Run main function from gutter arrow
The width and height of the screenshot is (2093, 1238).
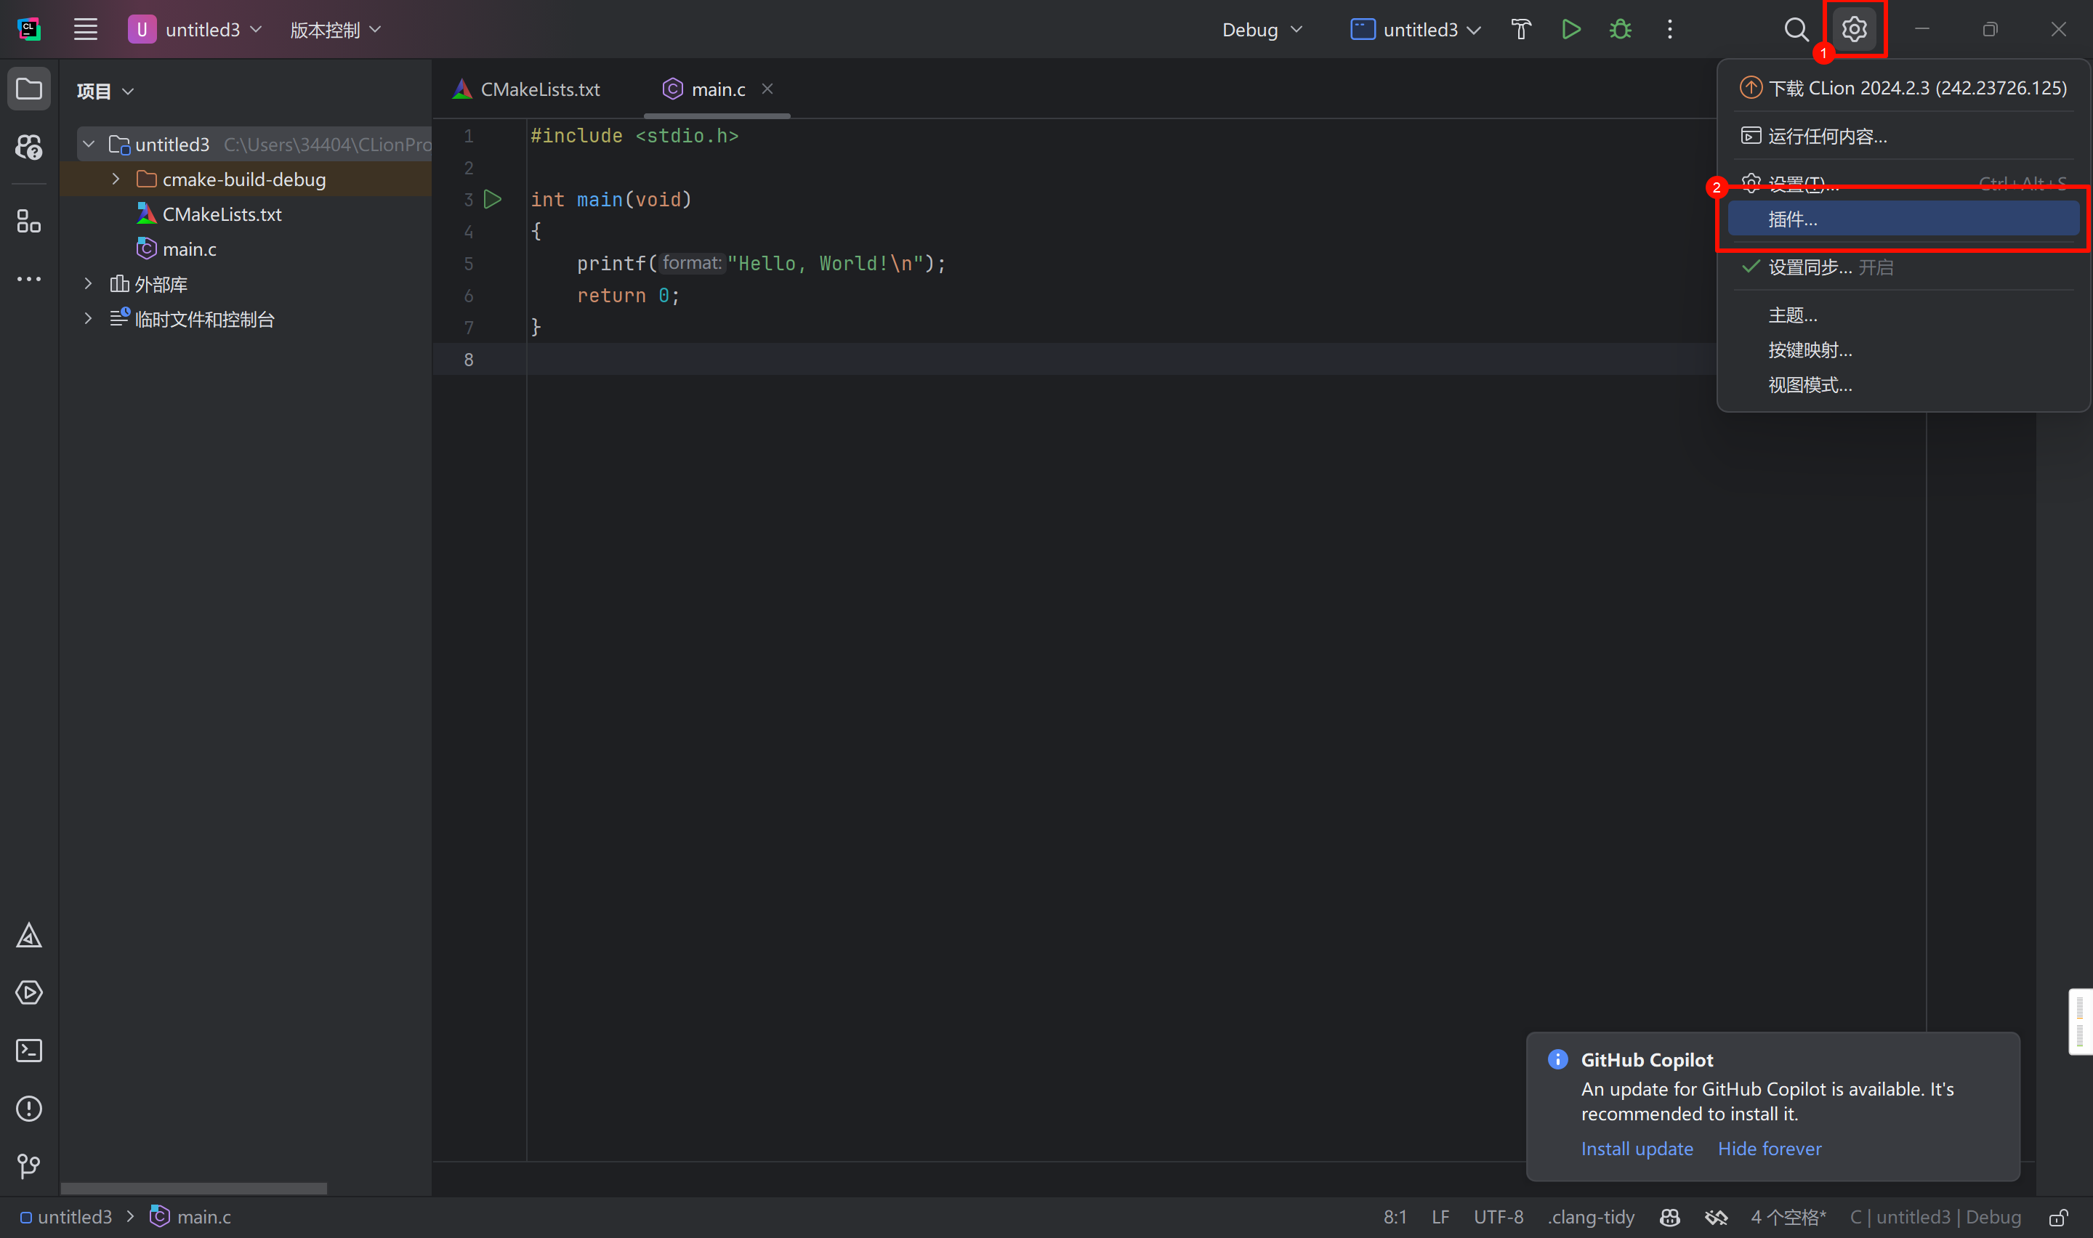click(493, 199)
